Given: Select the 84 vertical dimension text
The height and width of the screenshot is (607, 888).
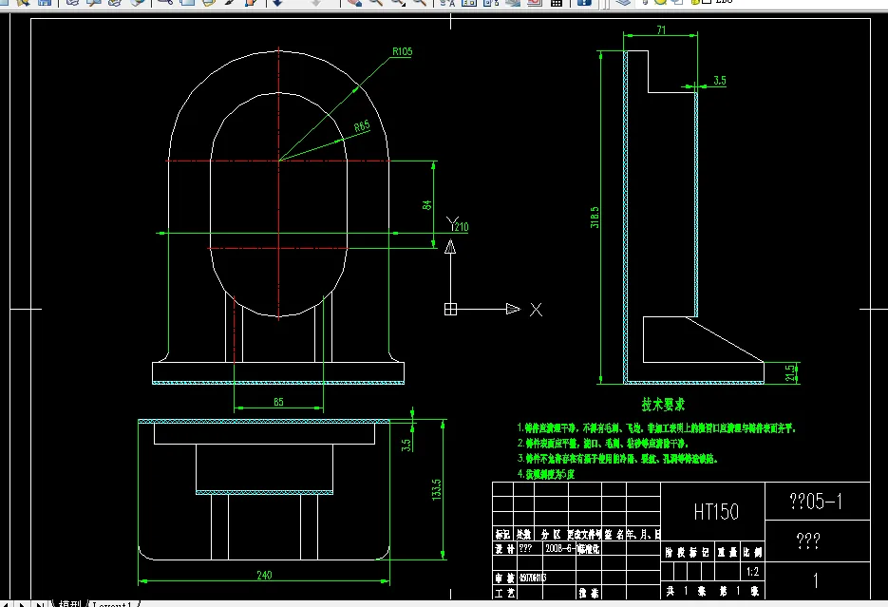Looking at the screenshot, I should click(x=427, y=205).
